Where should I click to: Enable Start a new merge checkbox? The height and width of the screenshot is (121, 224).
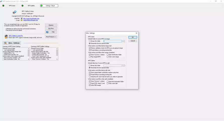pos(107,57)
